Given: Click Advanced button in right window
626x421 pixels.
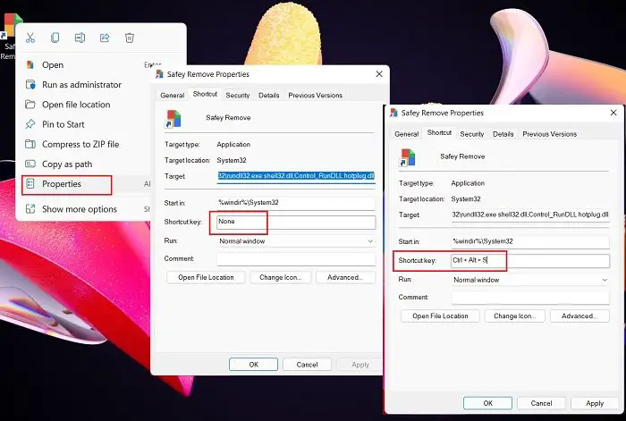Looking at the screenshot, I should 579,316.
